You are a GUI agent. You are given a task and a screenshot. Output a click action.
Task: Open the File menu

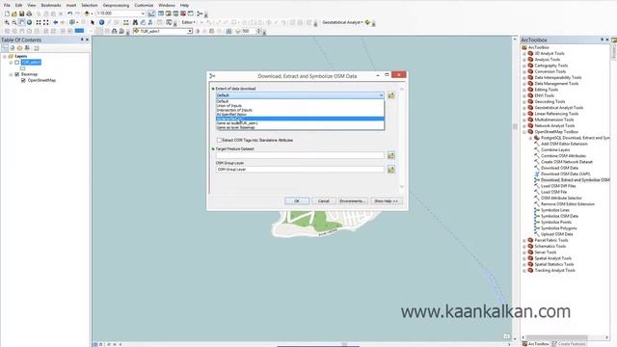coord(7,5)
